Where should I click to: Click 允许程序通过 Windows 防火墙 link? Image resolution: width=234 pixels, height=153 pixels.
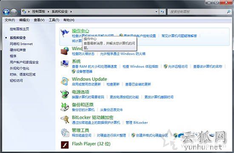123,54
